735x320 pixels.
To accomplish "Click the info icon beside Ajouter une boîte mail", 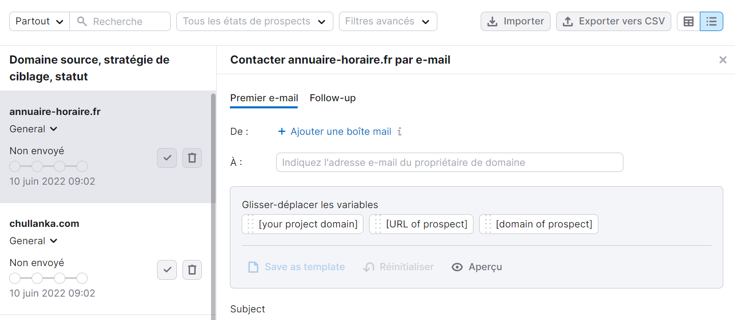I will point(400,131).
